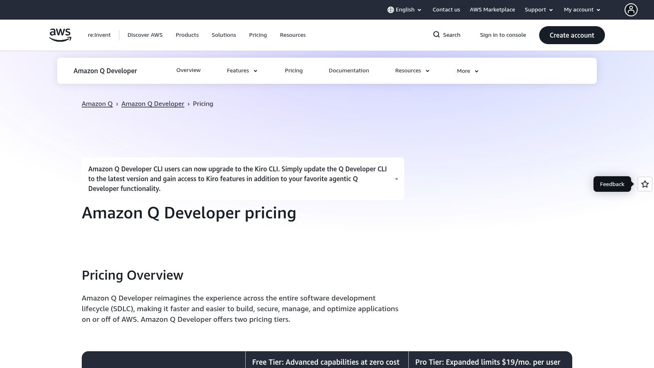
Task: Click the Contact us link
Action: [x=446, y=9]
